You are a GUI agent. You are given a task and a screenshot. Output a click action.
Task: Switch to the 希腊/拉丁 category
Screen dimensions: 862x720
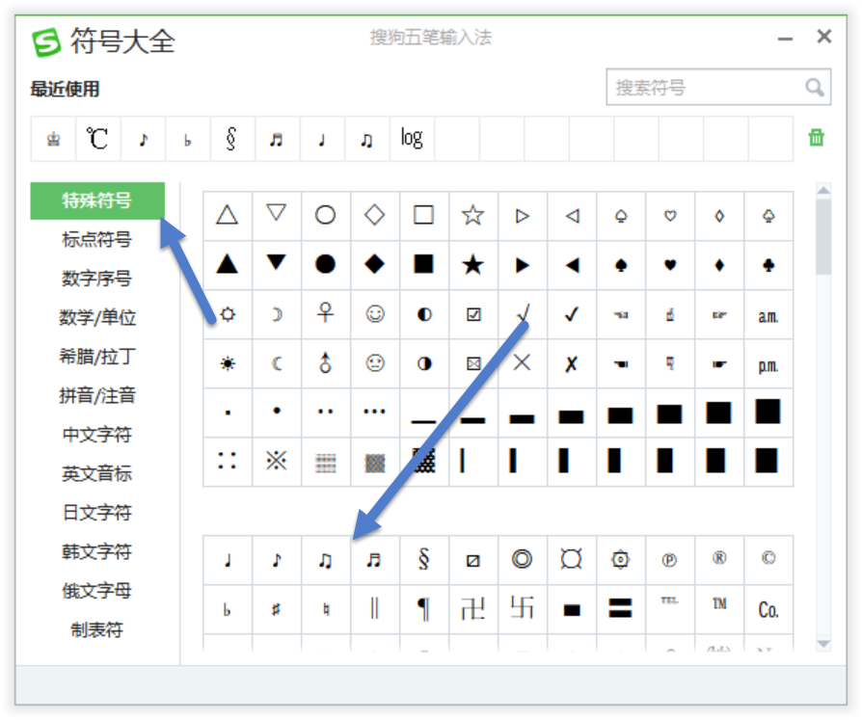click(97, 357)
